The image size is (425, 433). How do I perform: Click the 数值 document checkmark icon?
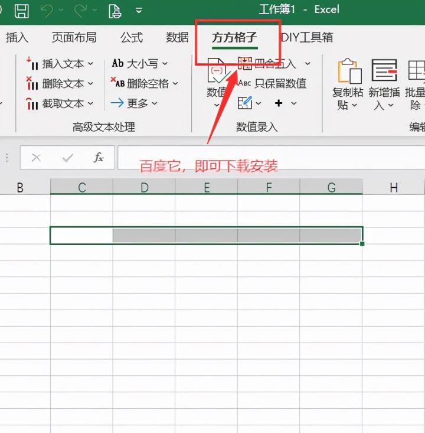tap(218, 71)
